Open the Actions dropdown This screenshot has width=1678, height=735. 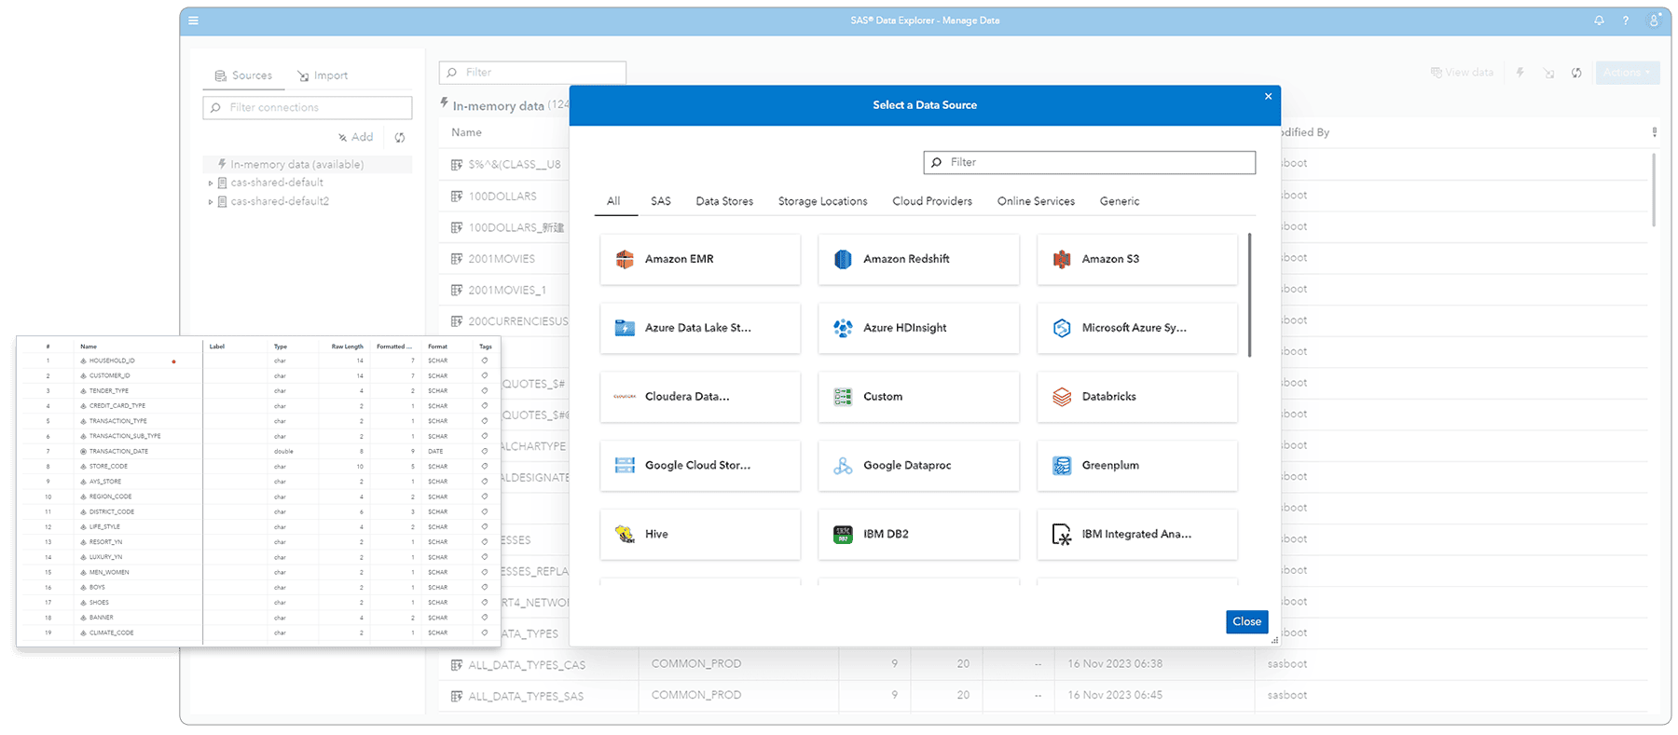click(x=1628, y=73)
